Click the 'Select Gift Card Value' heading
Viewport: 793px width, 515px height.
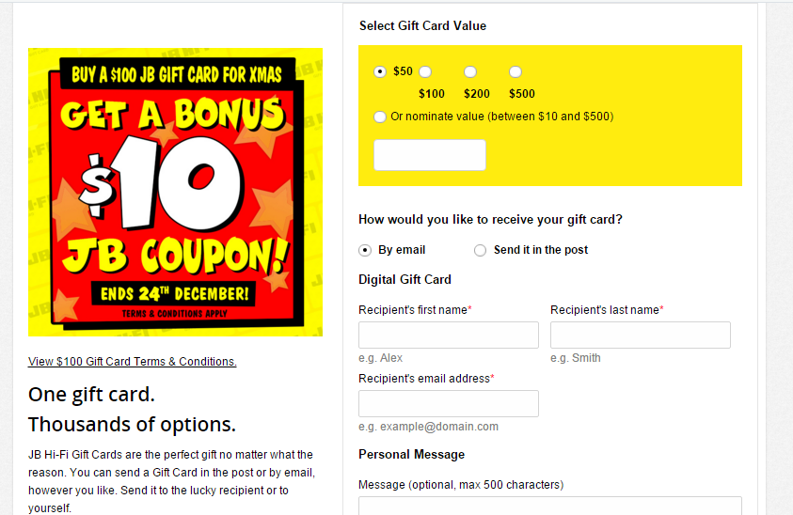(x=423, y=26)
